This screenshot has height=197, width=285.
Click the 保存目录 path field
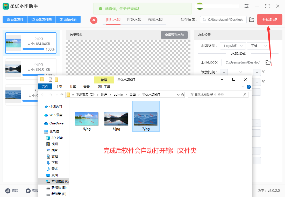tap(223, 20)
